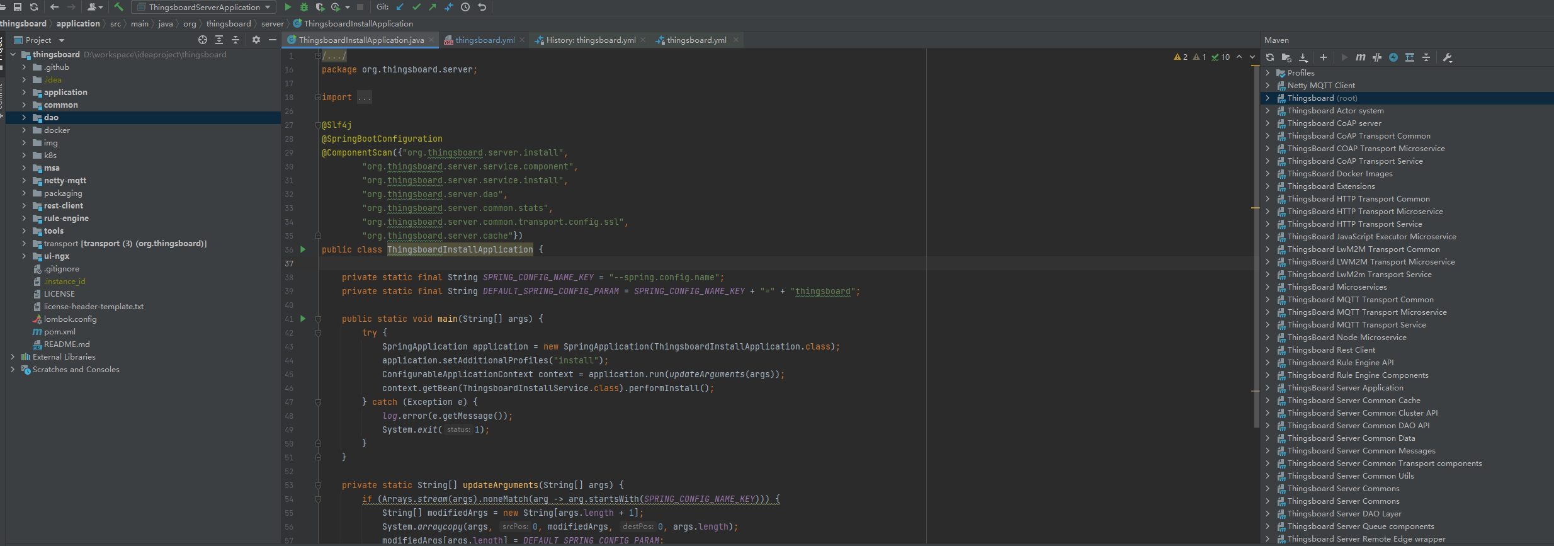
Task: Click the 'application' breadcrumb
Action: (x=78, y=23)
